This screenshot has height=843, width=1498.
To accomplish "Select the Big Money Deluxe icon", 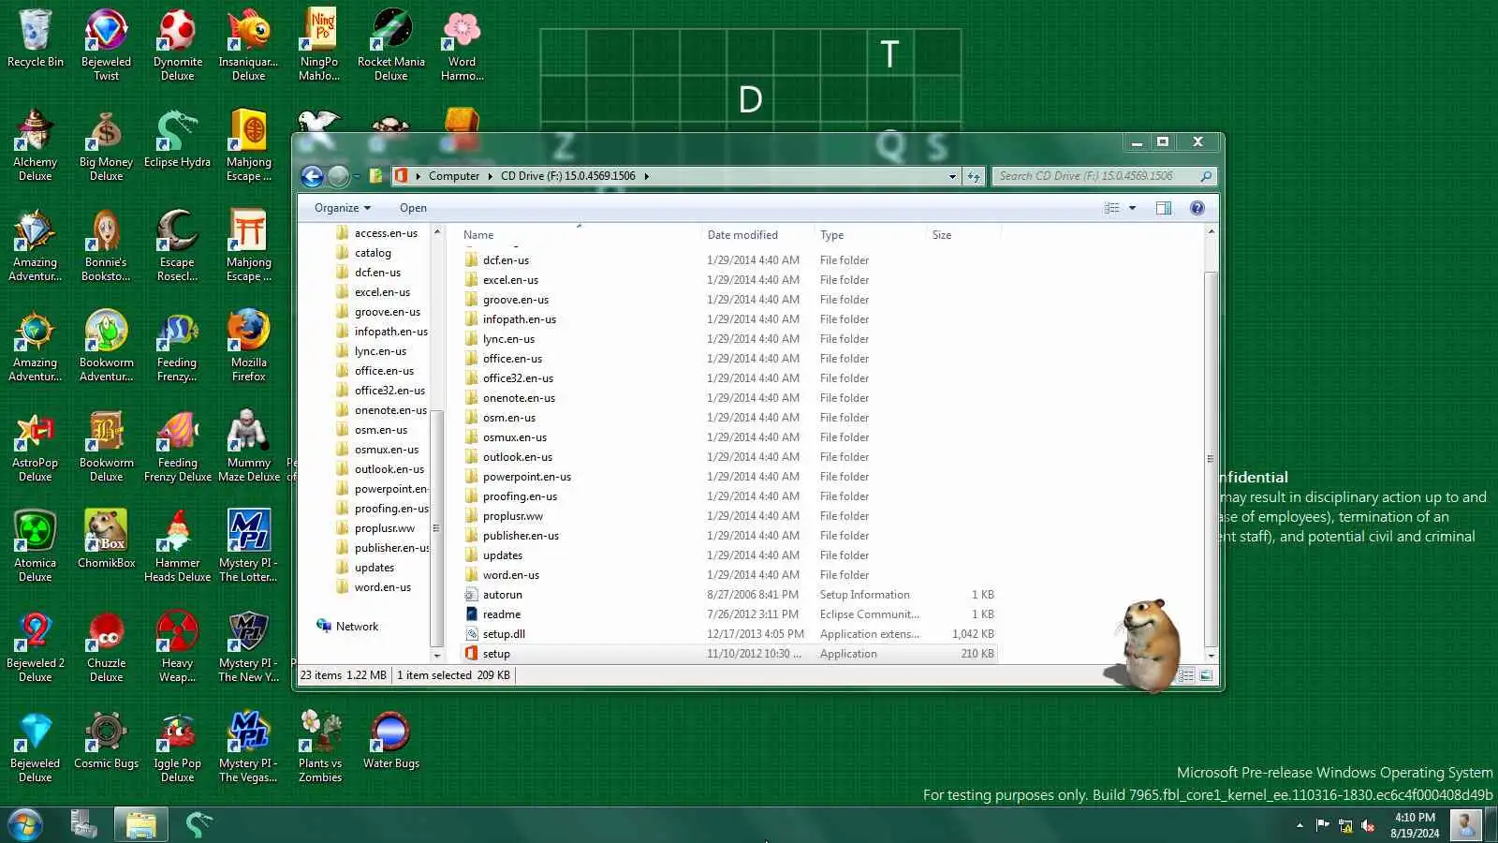I will click(x=106, y=145).
